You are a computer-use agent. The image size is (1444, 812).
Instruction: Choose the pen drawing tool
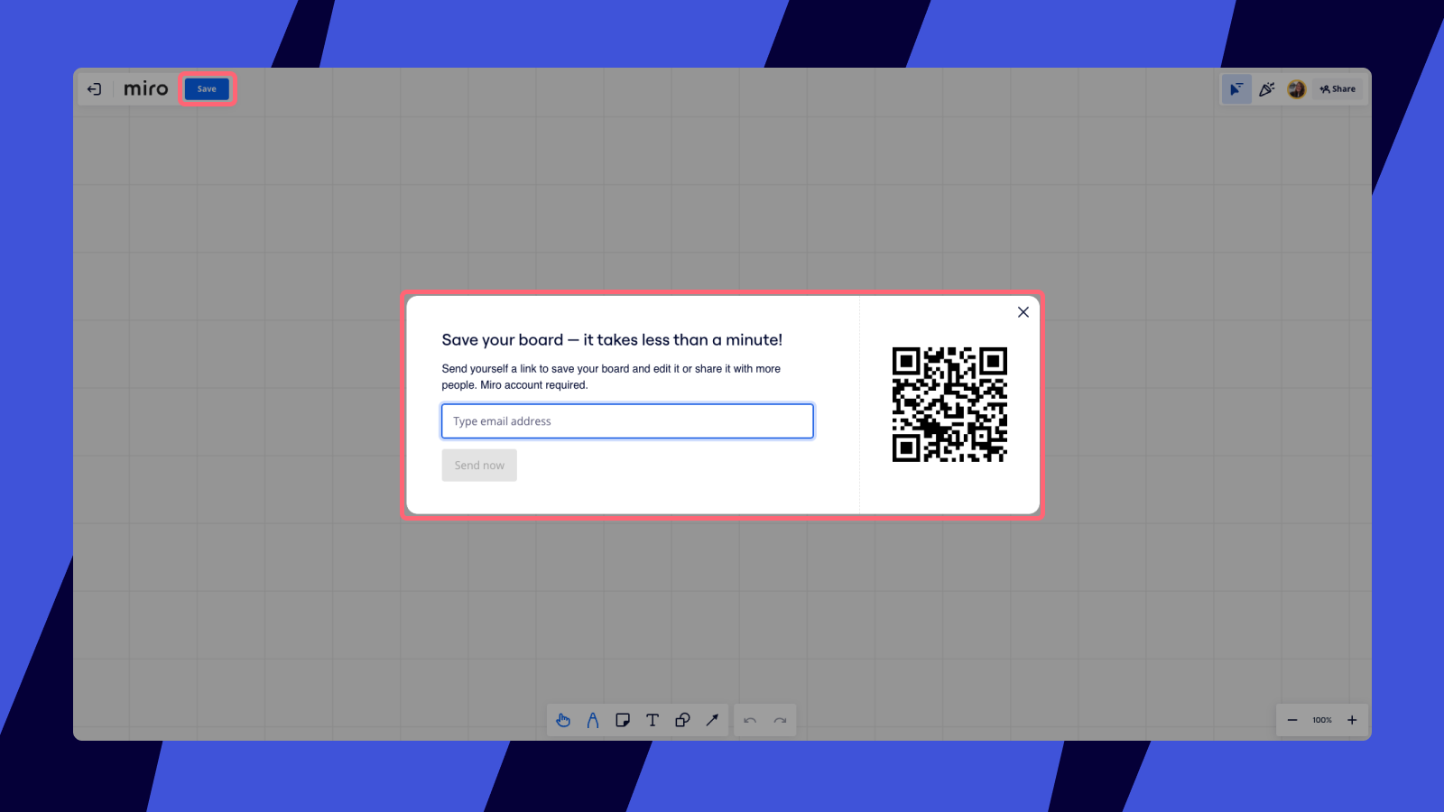click(x=593, y=720)
